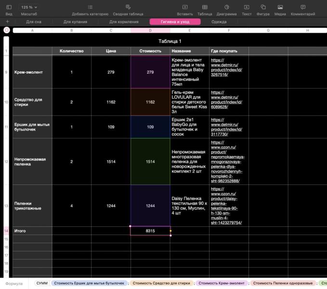Select highlighted column D header

click(x=150, y=30)
